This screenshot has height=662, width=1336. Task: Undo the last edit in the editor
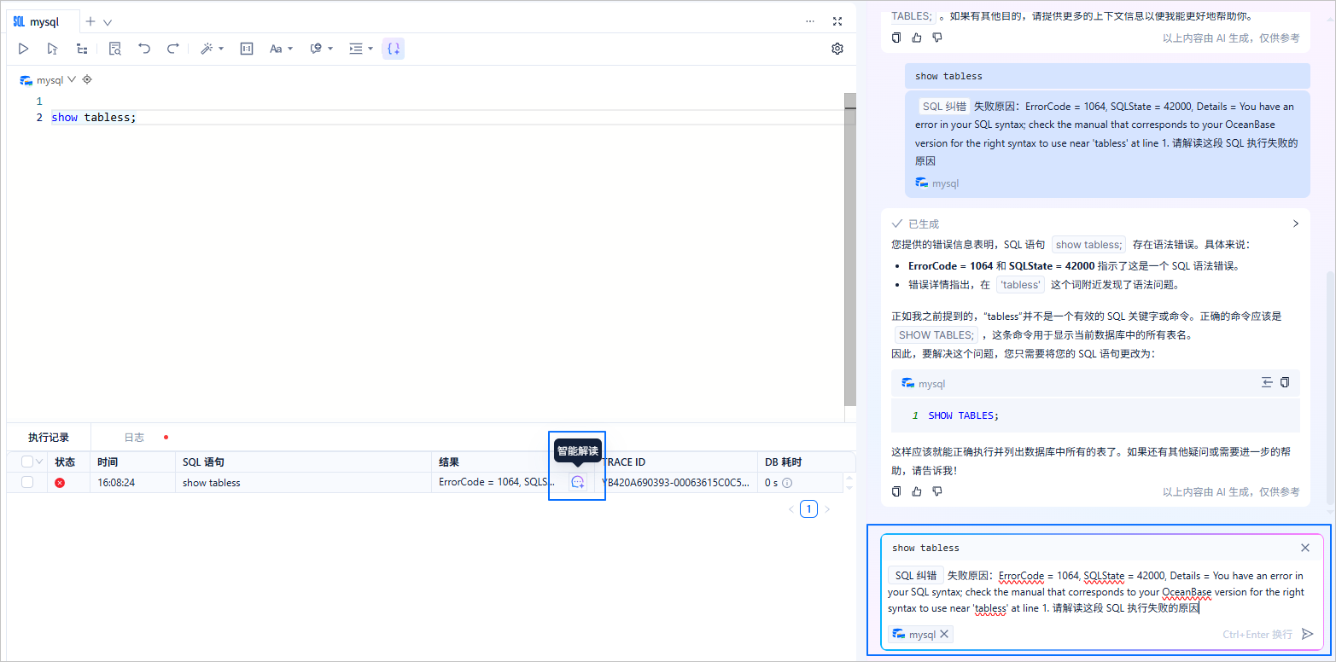[x=144, y=49]
